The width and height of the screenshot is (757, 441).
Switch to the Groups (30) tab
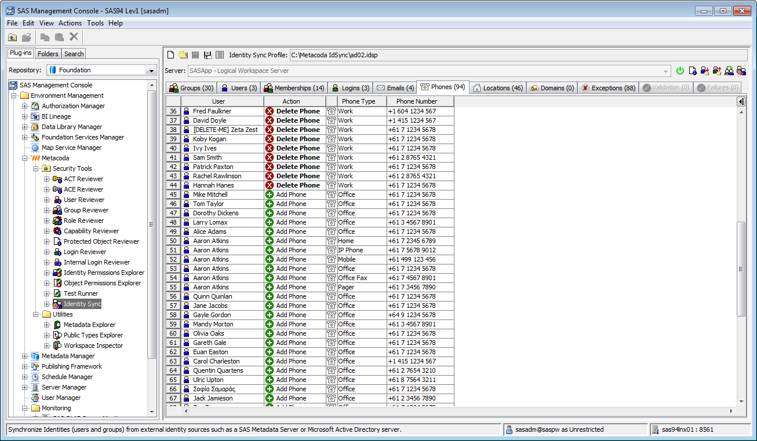click(191, 88)
